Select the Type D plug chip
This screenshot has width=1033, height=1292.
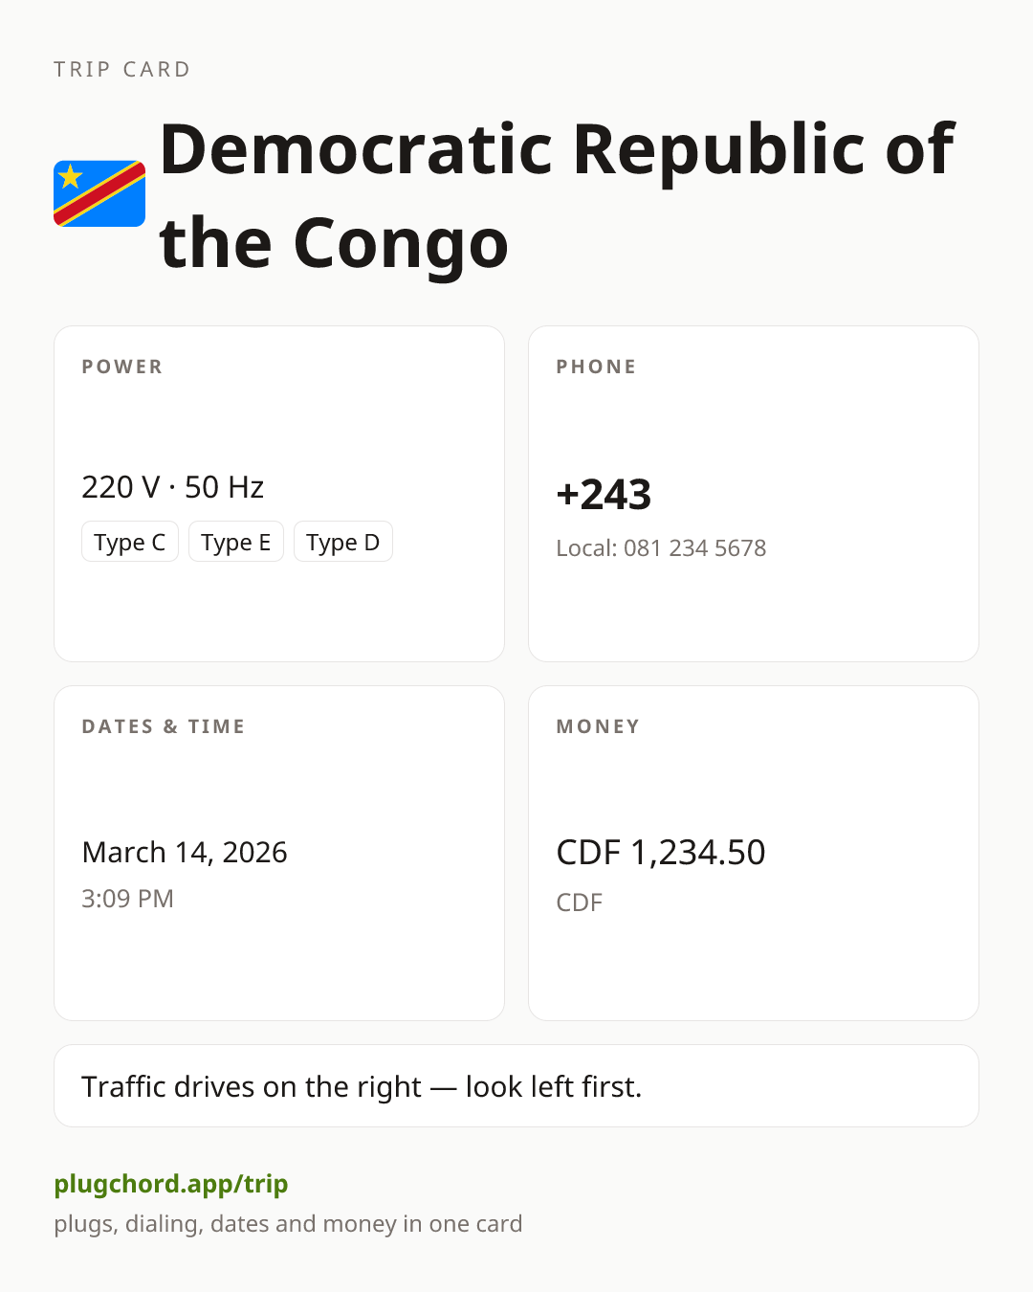pyautogui.click(x=343, y=542)
